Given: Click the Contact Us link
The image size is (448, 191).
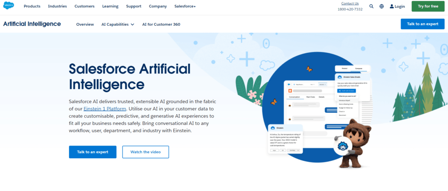Looking at the screenshot, I should point(350,3).
